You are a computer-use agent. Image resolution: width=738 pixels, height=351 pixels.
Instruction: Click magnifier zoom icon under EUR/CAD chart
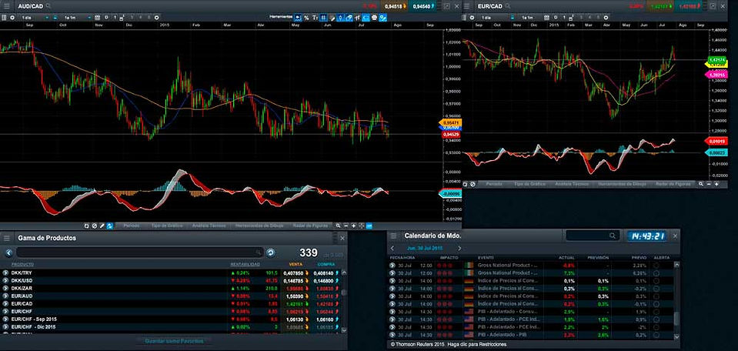(701, 184)
